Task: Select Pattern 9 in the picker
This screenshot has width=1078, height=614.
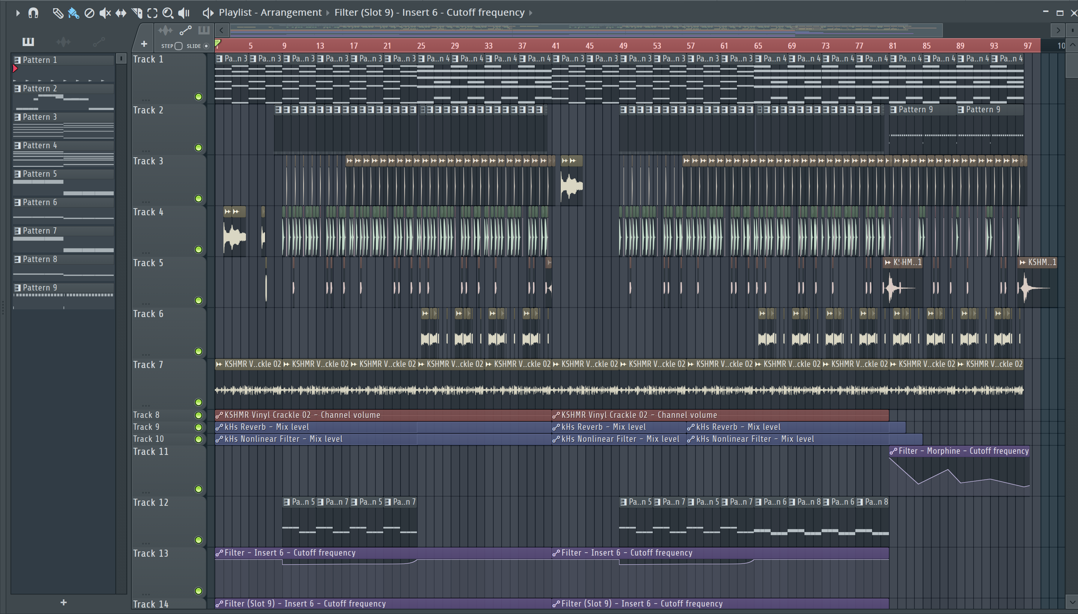Action: pos(63,288)
